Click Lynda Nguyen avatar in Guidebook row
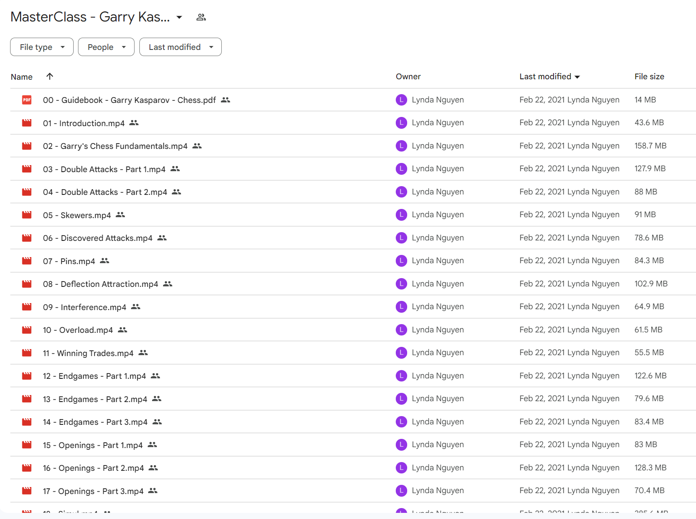Screen dimensions: 696x519 [x=401, y=100]
